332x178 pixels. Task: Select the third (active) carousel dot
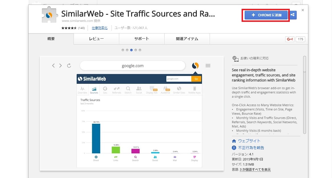(x=131, y=50)
